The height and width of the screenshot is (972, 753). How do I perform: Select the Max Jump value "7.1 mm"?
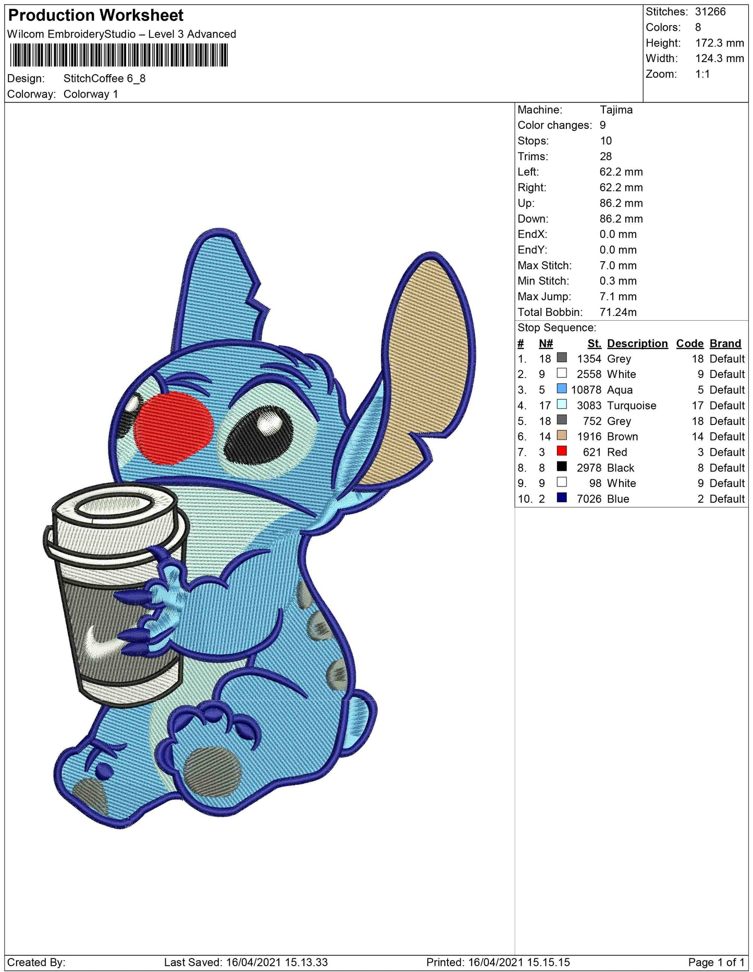(x=618, y=297)
